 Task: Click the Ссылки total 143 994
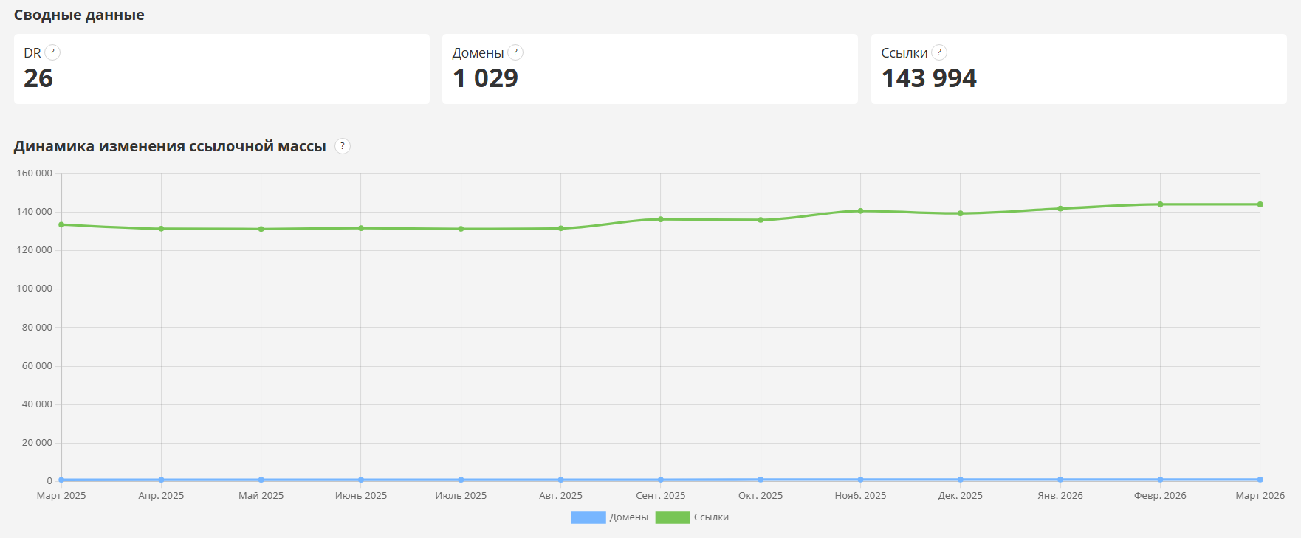click(x=929, y=78)
